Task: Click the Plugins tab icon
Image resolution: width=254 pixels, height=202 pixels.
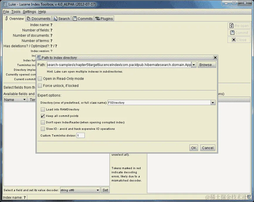Action: pyautogui.click(x=97, y=18)
